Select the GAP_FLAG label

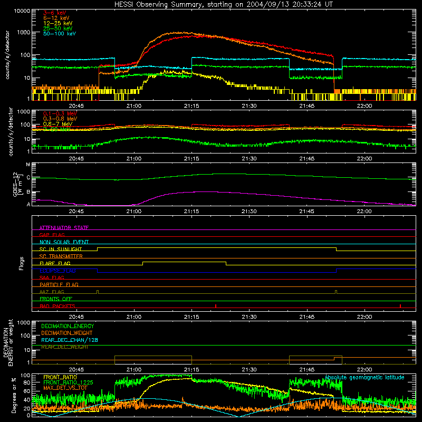tap(52, 235)
